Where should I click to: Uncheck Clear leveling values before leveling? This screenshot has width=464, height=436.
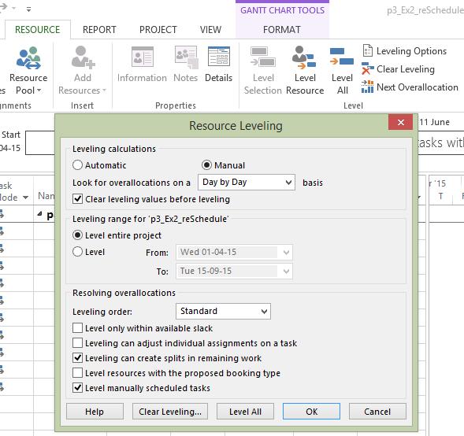click(77, 199)
